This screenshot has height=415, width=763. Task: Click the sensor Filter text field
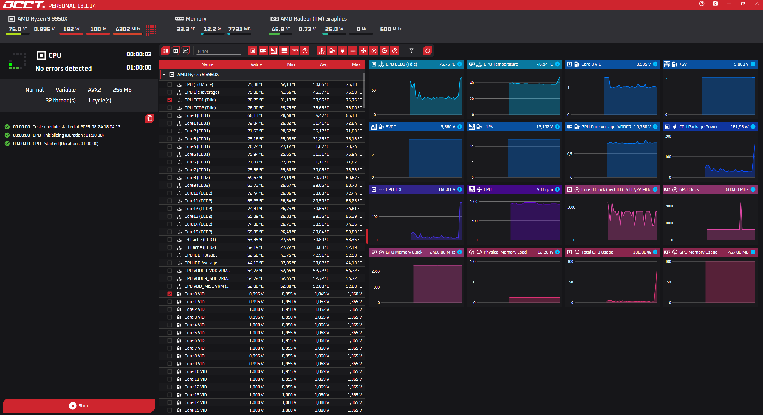pos(219,51)
